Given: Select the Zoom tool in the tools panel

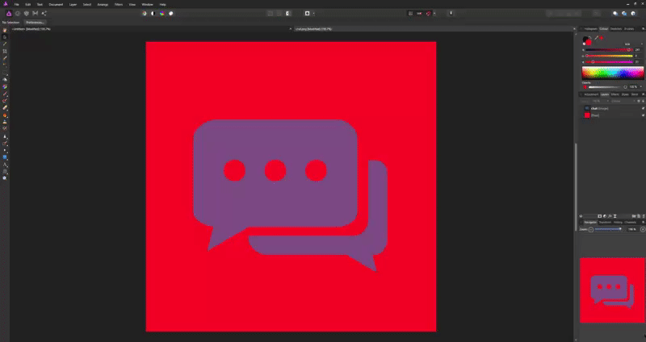Looking at the screenshot, I should pyautogui.click(x=5, y=178).
